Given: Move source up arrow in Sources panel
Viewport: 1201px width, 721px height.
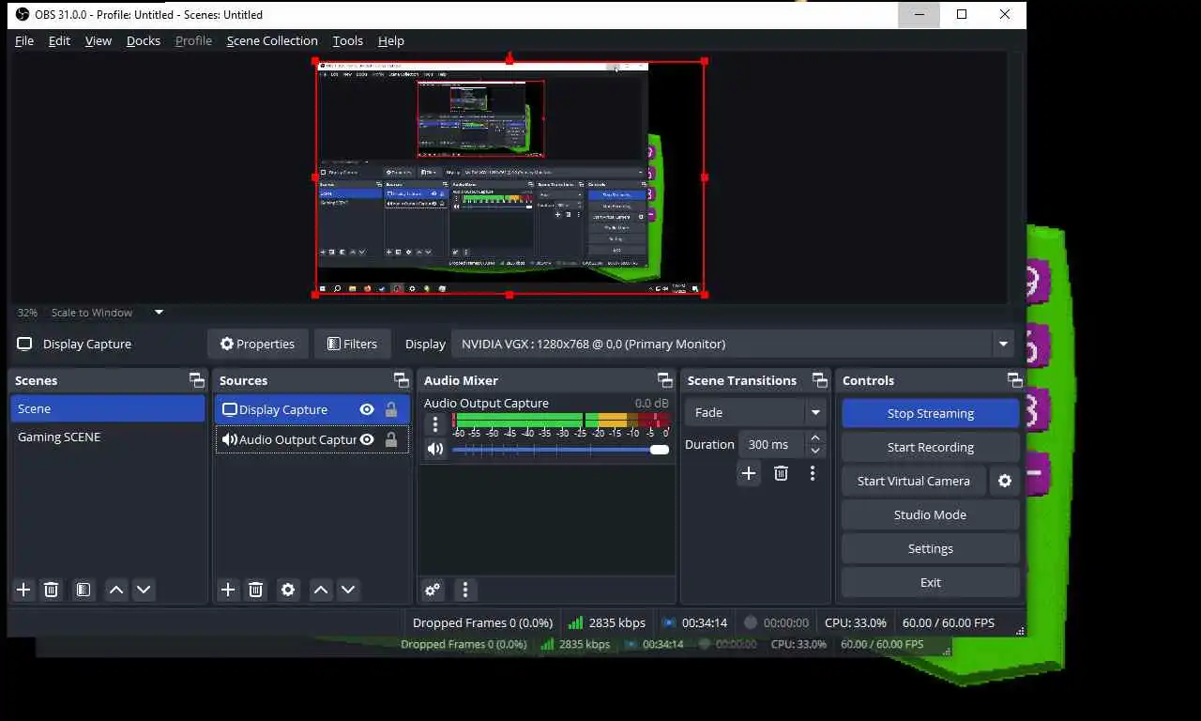Looking at the screenshot, I should [321, 590].
